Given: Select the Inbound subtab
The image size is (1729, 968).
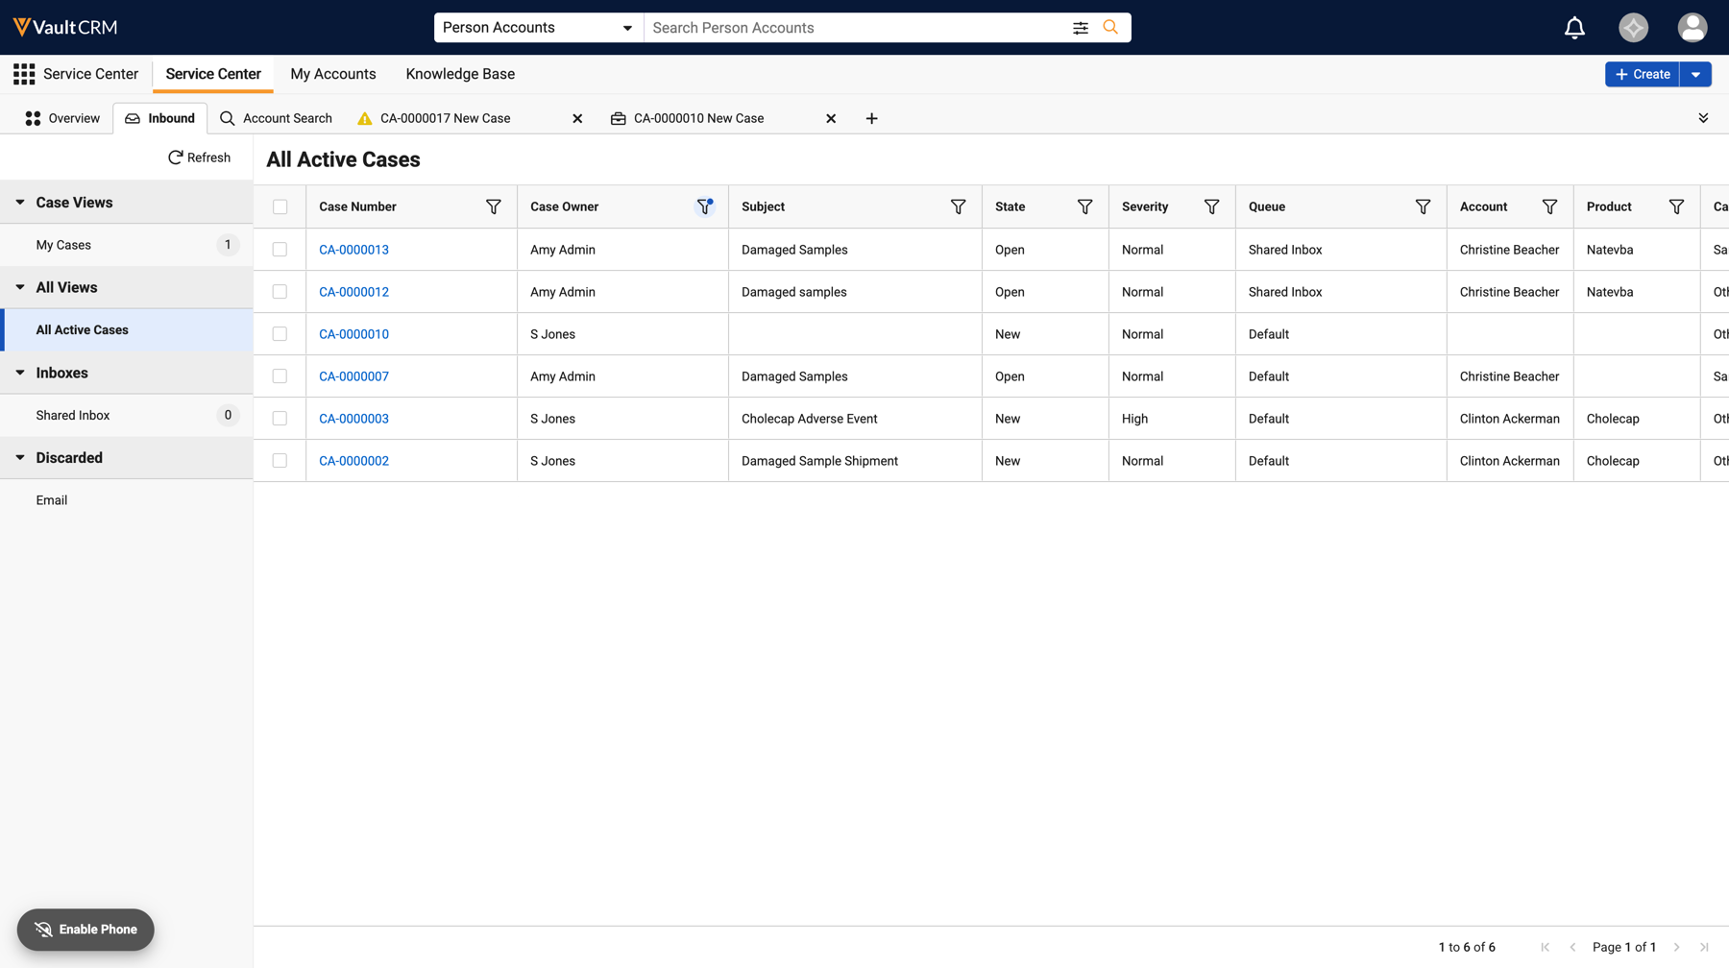Looking at the screenshot, I should click(160, 118).
